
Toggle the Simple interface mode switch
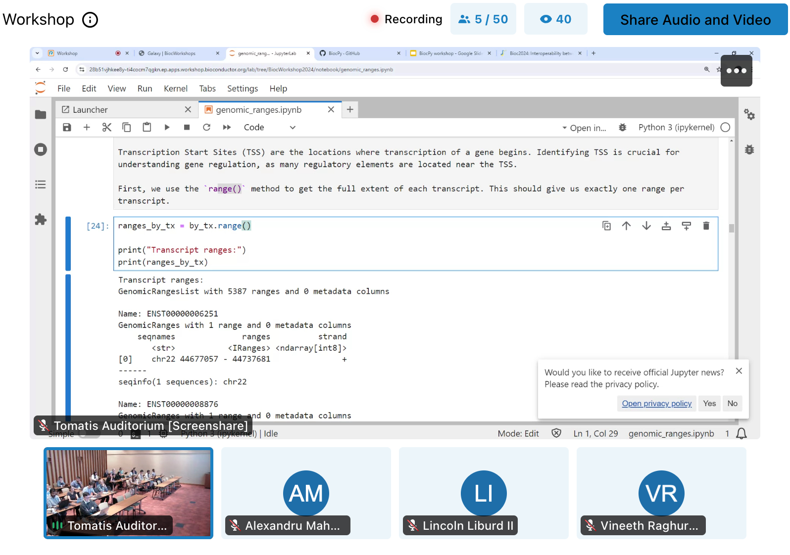click(x=88, y=434)
